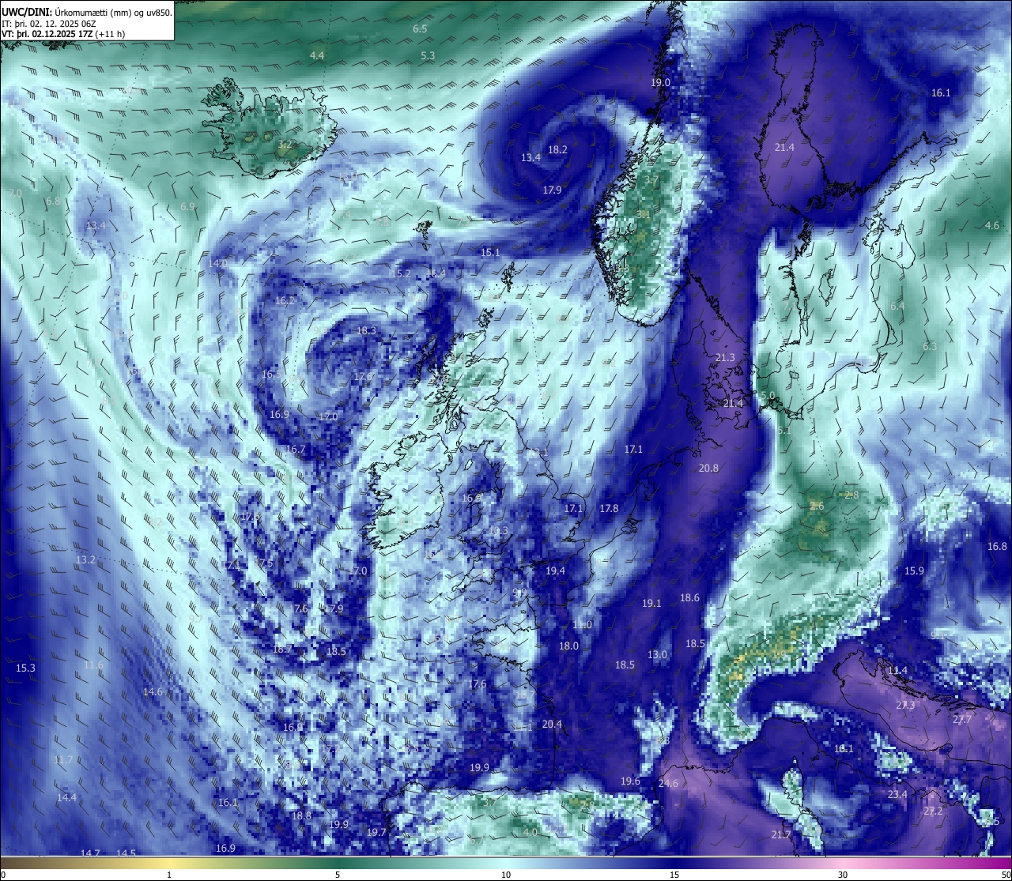This screenshot has width=1012, height=881.
Task: Click the color scale tick label '30'
Action: [843, 875]
